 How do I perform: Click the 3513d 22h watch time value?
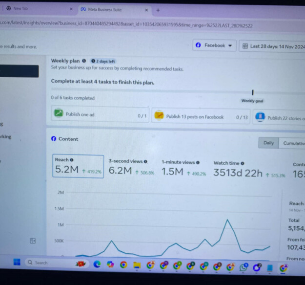click(x=238, y=173)
